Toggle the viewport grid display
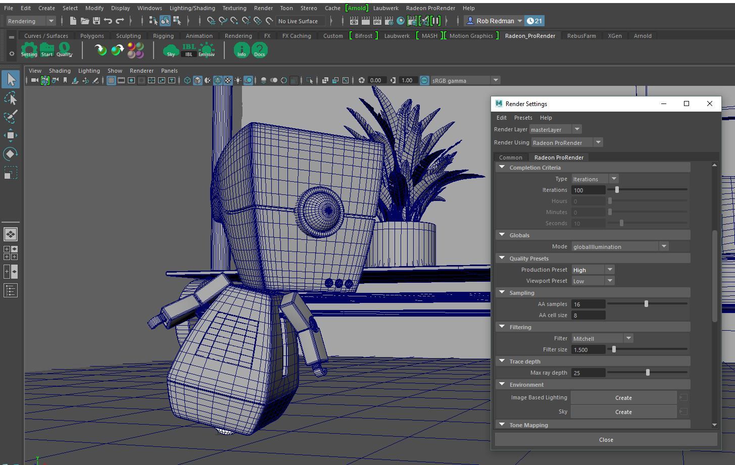Screen dimensions: 735x465 (x=111, y=80)
